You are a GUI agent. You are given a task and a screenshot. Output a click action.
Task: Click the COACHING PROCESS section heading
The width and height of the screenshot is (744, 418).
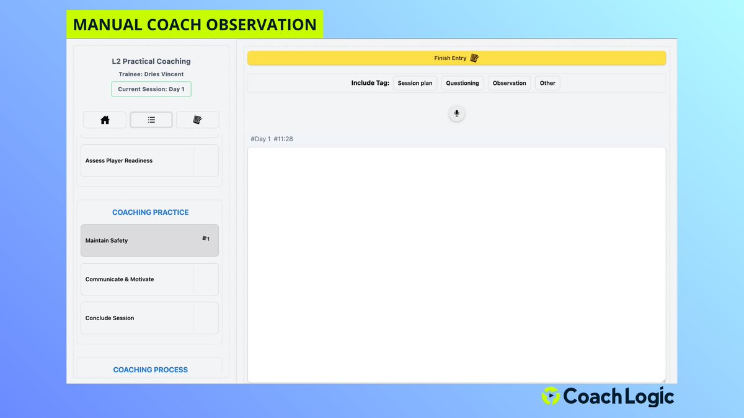(151, 370)
